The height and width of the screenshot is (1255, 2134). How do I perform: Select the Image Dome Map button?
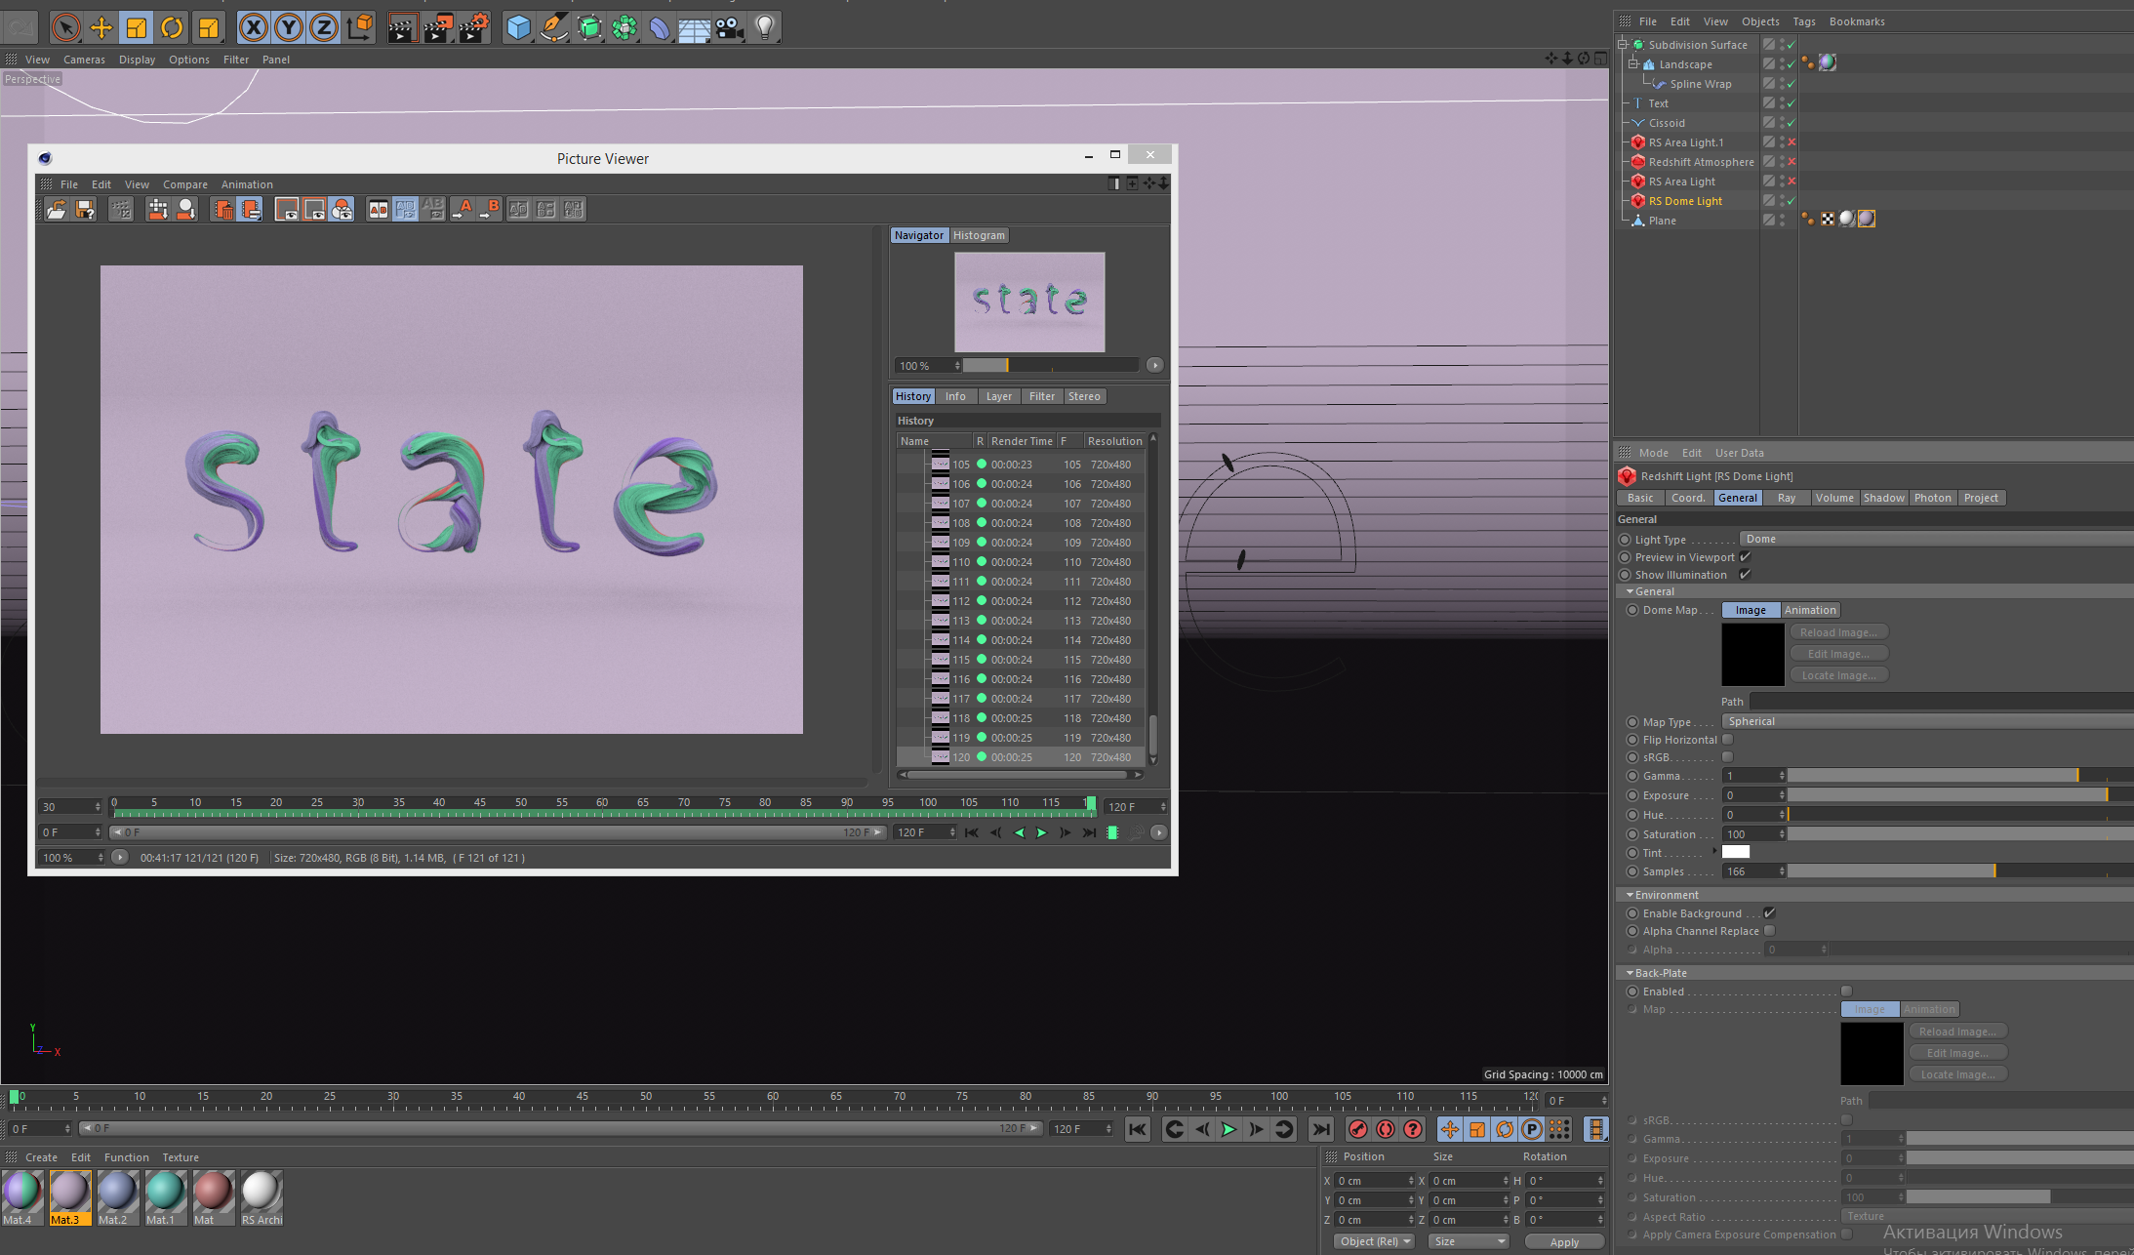click(1751, 610)
